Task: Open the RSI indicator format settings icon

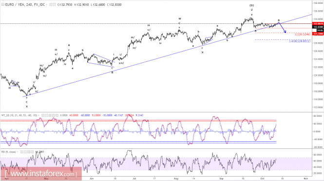Action: [x=25, y=152]
